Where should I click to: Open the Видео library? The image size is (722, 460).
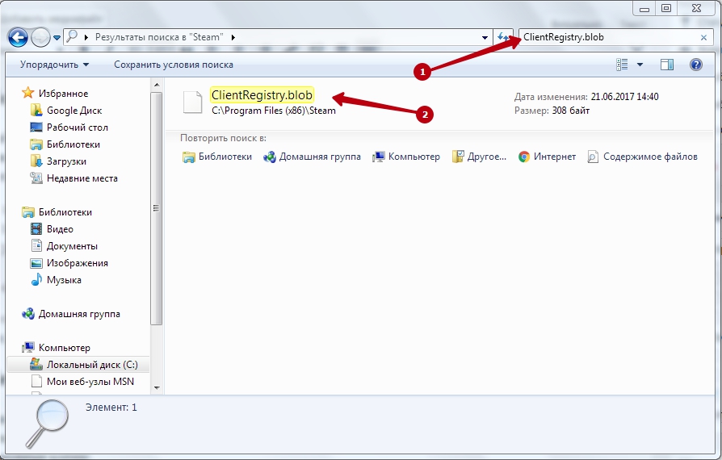coord(60,229)
